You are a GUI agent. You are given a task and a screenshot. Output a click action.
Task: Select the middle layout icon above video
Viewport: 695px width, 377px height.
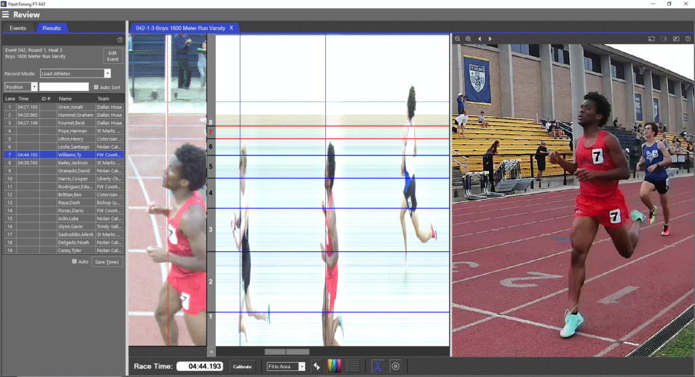[x=664, y=39]
